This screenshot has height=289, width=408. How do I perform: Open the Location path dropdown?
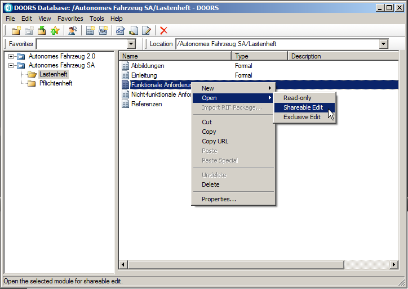[x=384, y=44]
